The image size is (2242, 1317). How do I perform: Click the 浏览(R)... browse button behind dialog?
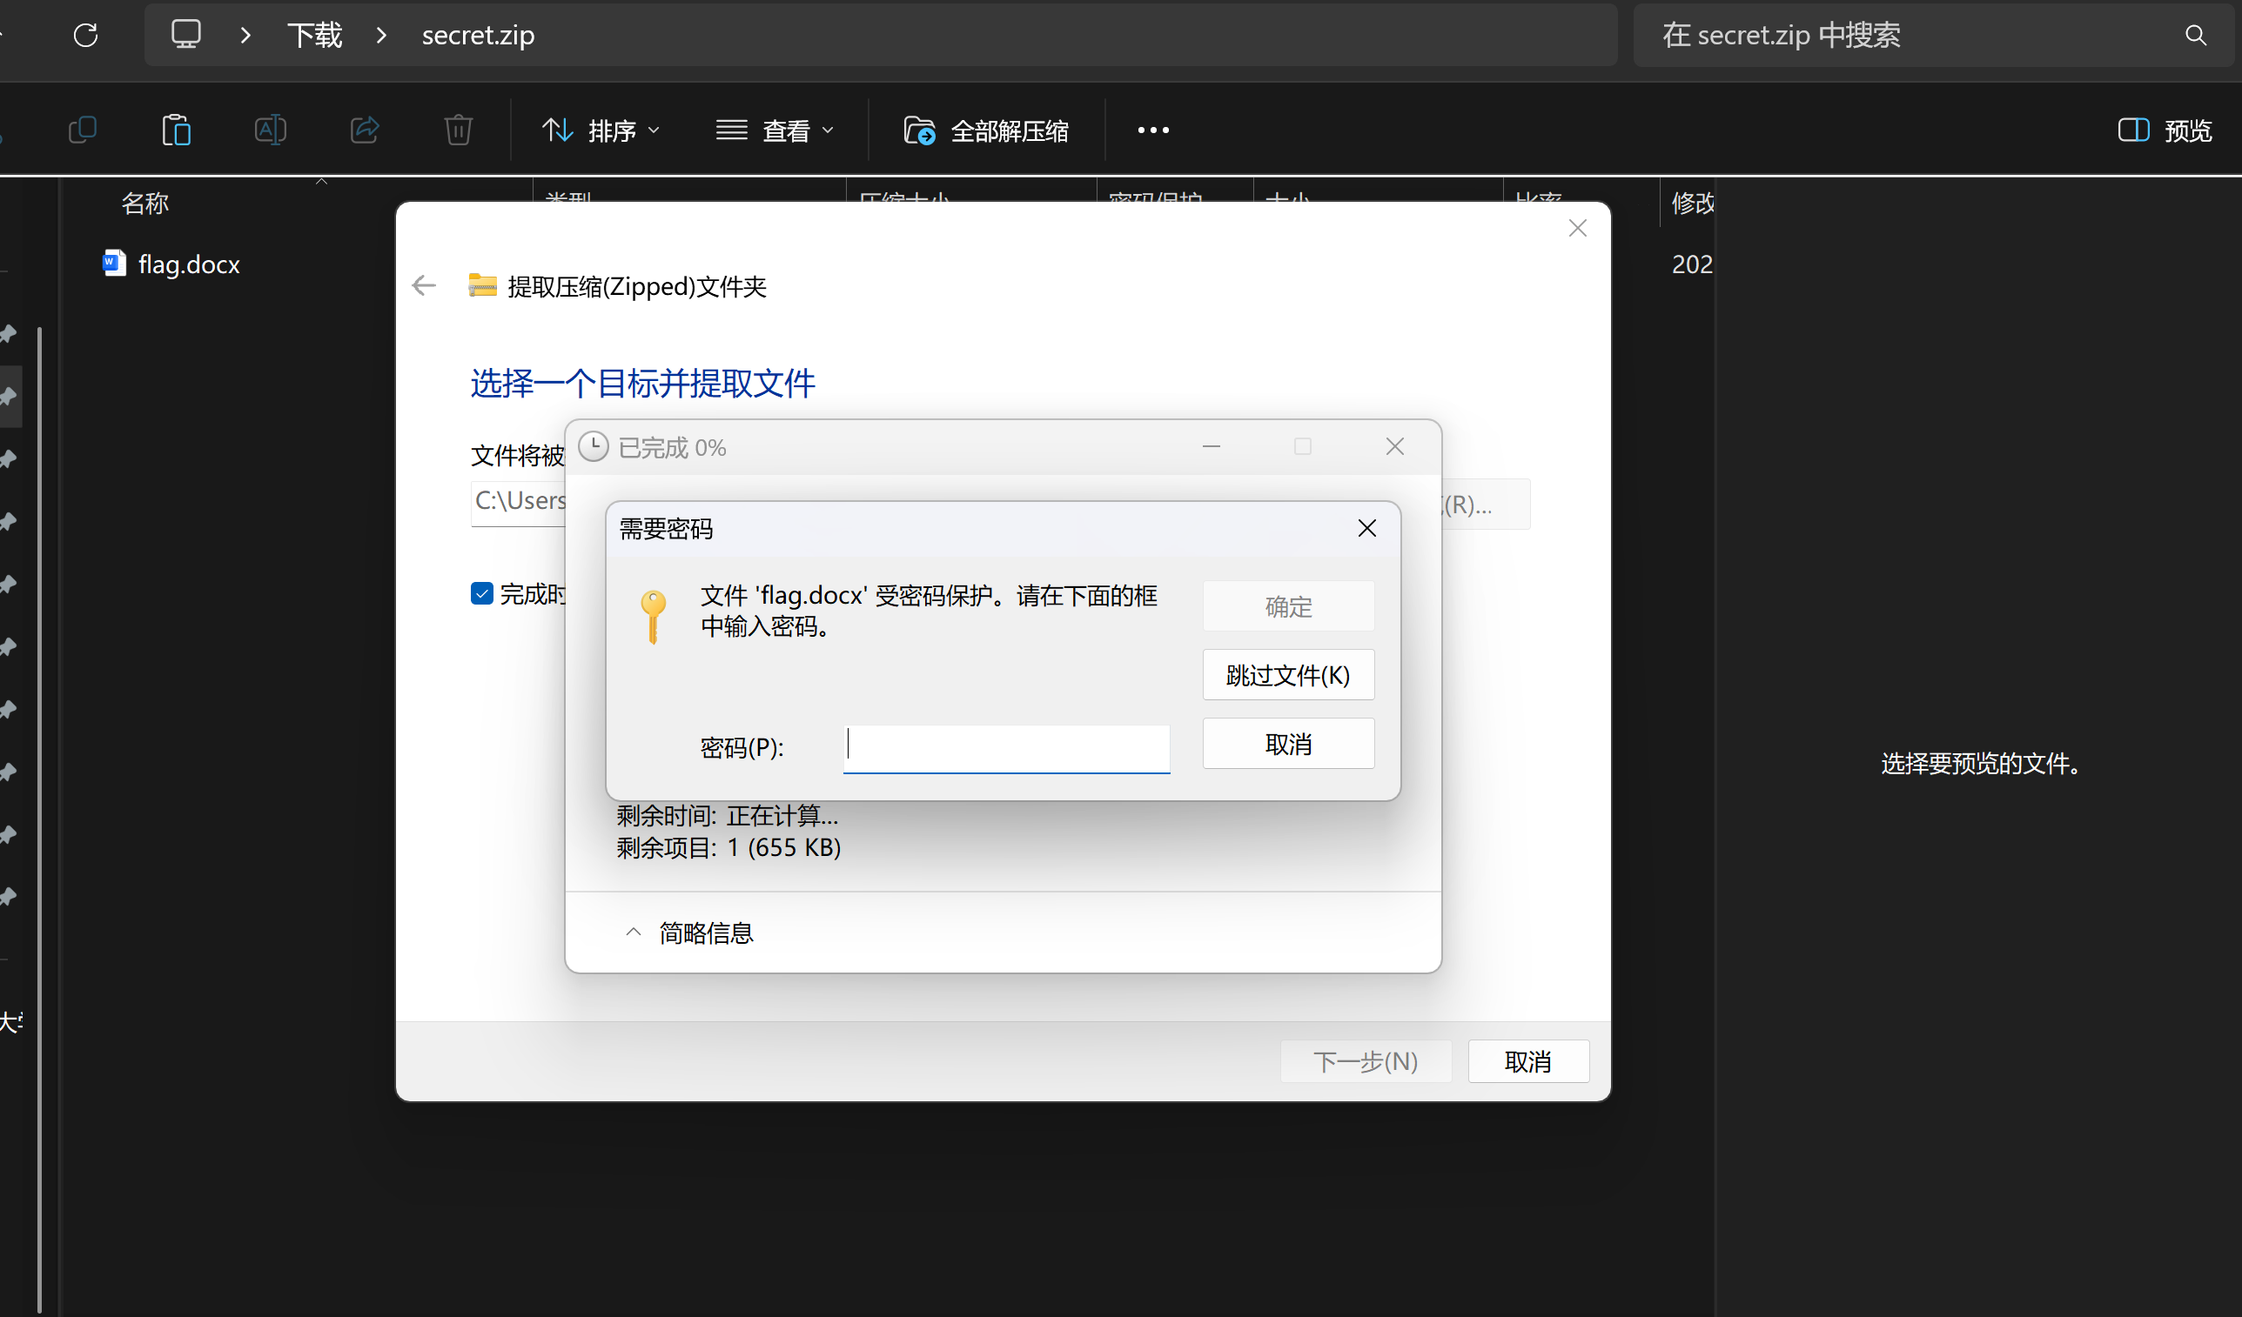tap(1486, 505)
